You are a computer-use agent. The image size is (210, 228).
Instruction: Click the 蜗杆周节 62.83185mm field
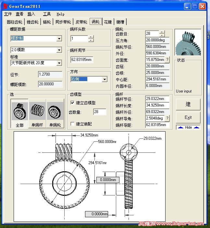[x=82, y=60]
